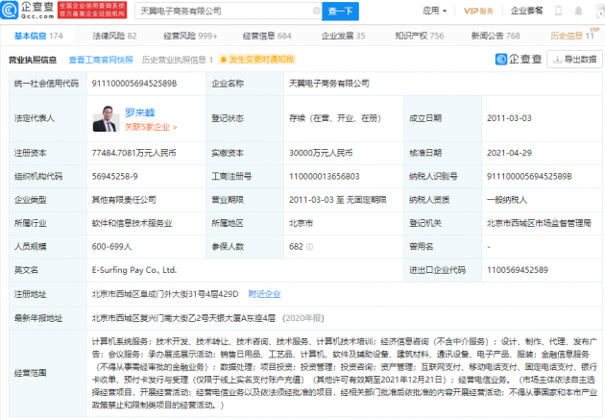605x420 pixels.
Task: Switch to 新闻公告 768 tab
Action: [x=496, y=36]
